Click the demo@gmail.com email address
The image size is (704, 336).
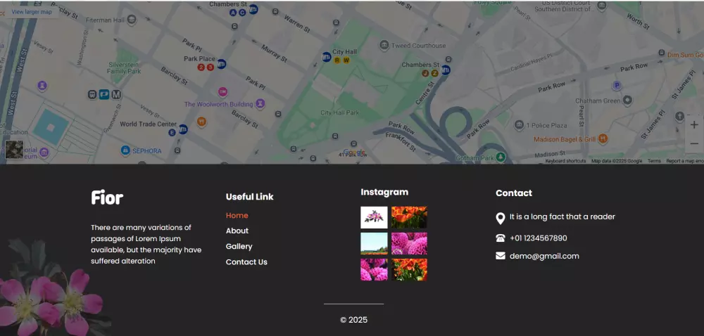[544, 257]
